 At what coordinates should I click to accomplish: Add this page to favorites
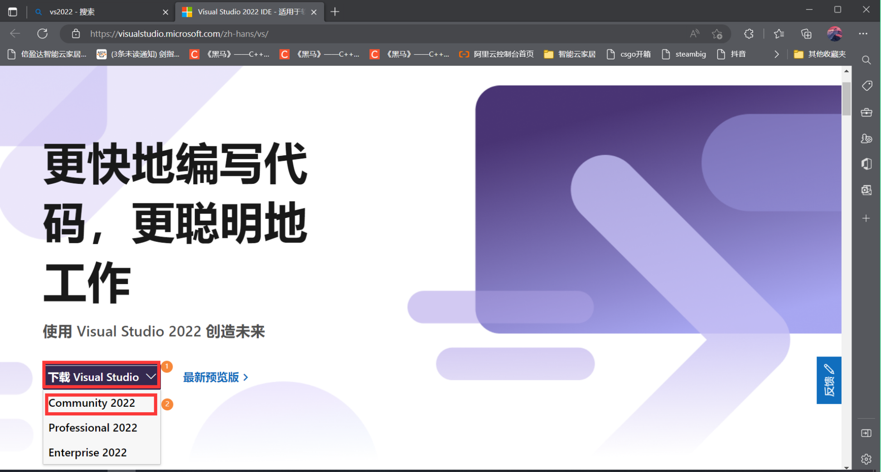pos(717,34)
